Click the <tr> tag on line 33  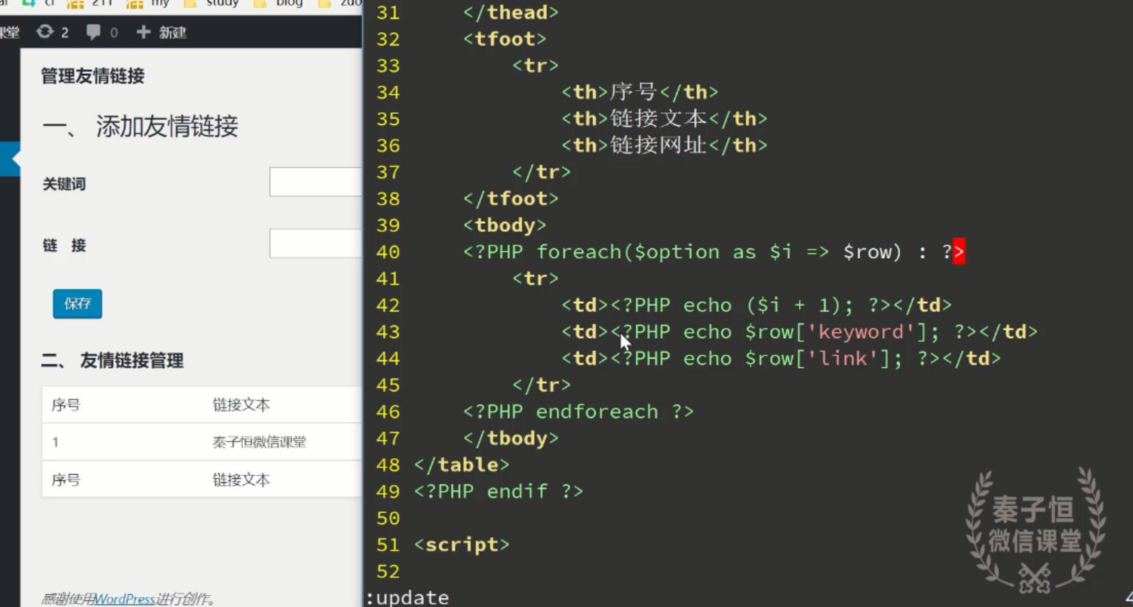click(x=536, y=66)
